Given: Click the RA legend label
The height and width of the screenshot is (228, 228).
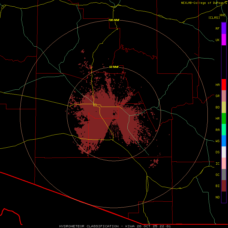Looking at the screenshot, I should (x=217, y=130).
